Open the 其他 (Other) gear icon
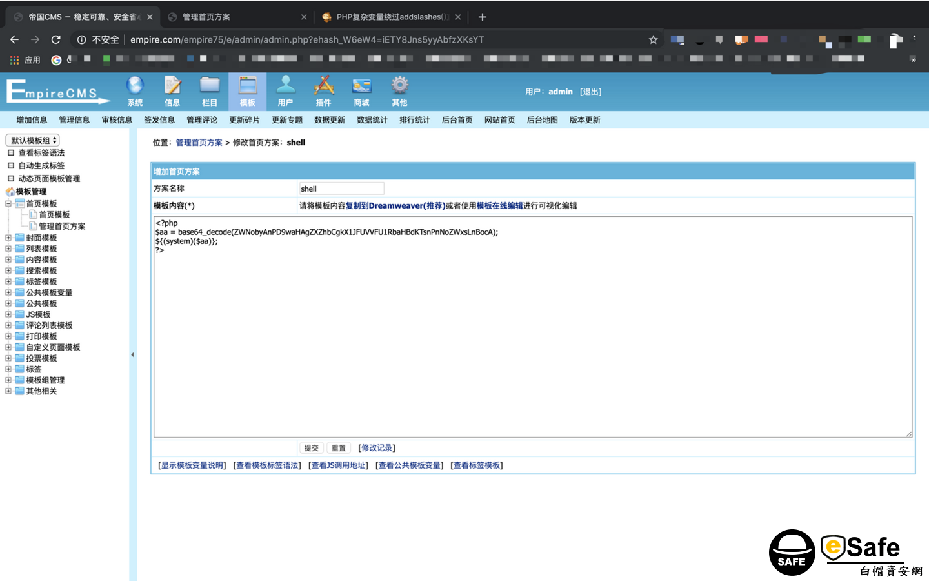Screen dimensions: 929x581 399,91
